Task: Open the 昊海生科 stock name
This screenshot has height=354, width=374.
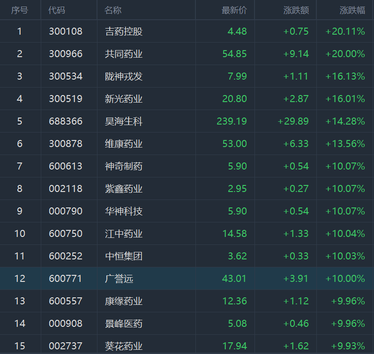Action: (124, 121)
